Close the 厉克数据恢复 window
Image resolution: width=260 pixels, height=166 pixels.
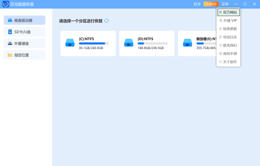pyautogui.click(x=254, y=4)
